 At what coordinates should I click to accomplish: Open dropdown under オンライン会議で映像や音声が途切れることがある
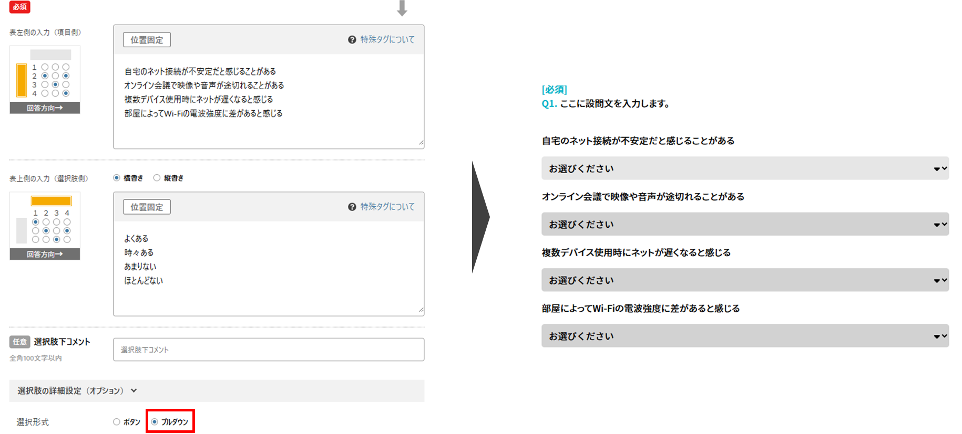(x=744, y=225)
